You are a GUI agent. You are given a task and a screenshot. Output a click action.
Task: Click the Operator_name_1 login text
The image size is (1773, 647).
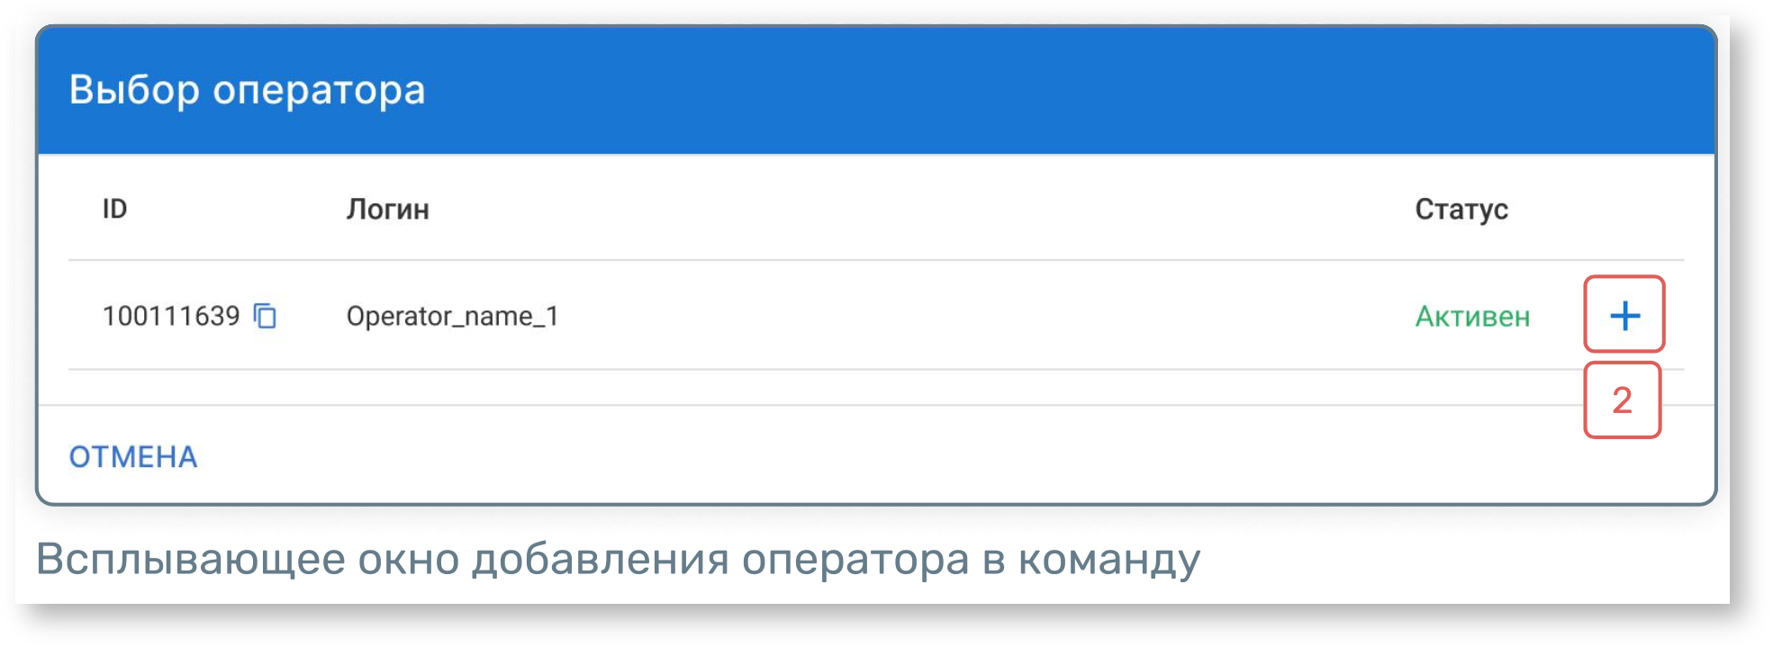point(452,316)
